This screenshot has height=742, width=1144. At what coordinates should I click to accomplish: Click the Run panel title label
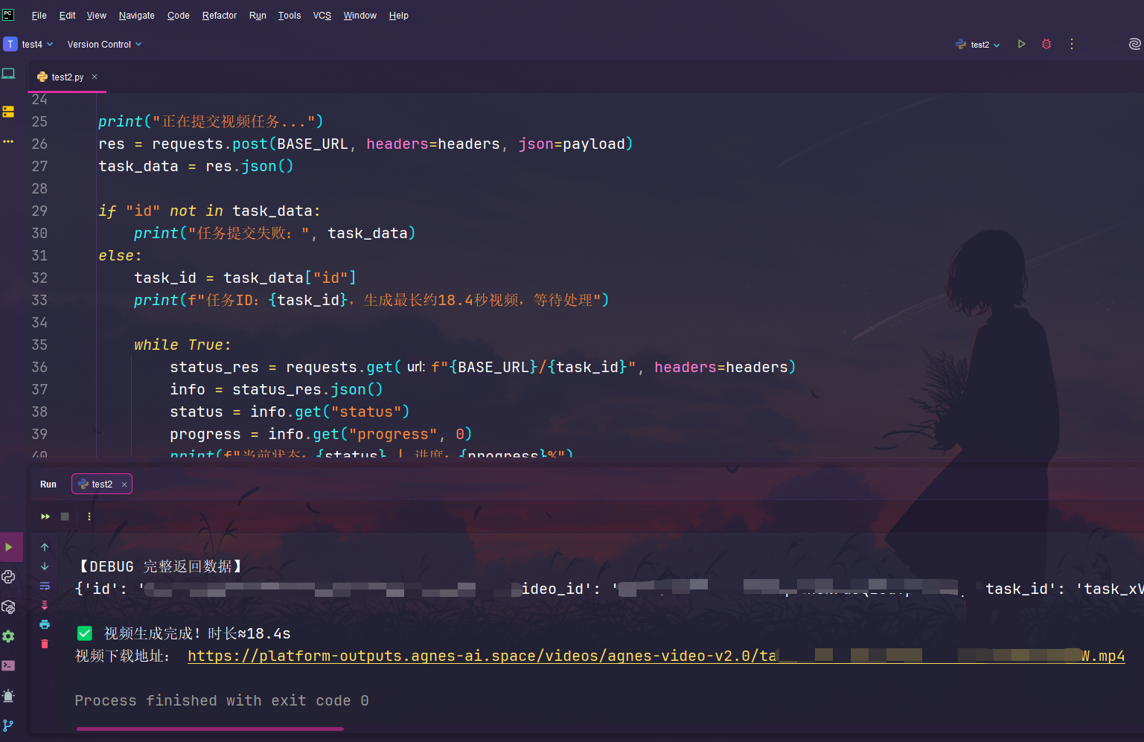(x=48, y=484)
